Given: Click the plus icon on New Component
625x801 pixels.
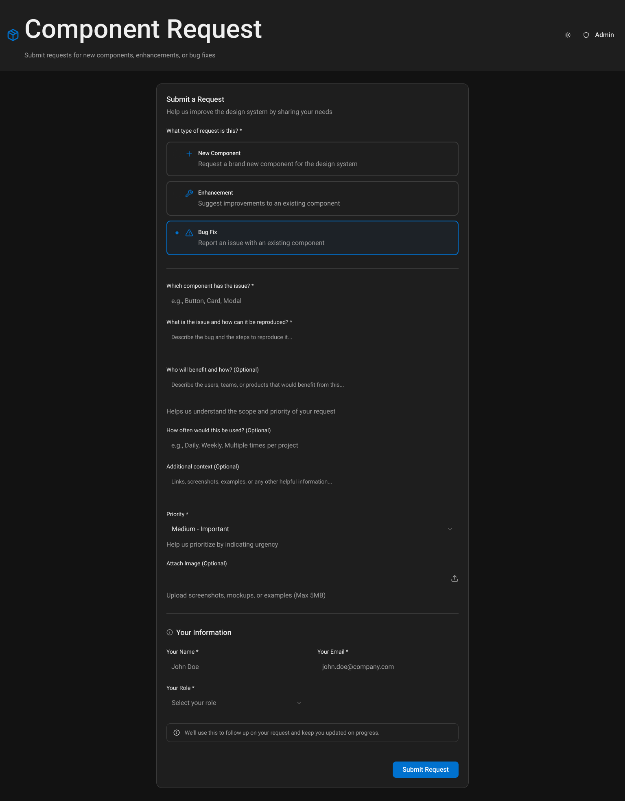Looking at the screenshot, I should tap(189, 154).
